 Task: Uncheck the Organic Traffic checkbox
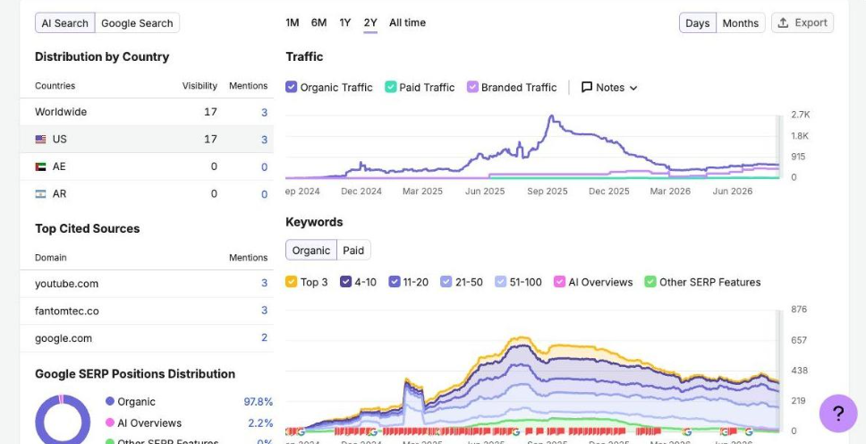[291, 88]
